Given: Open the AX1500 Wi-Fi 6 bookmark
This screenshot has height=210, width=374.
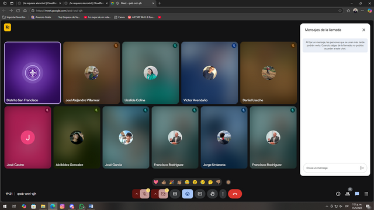Looking at the screenshot, I should (141, 17).
